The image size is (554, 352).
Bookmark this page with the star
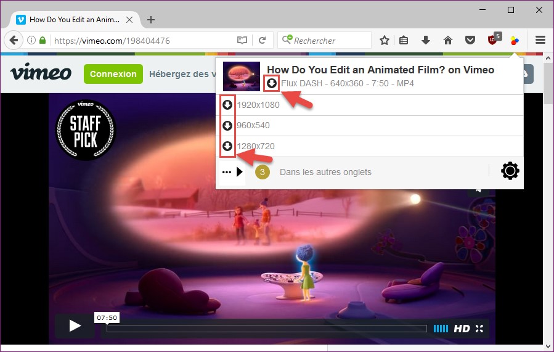coord(385,40)
